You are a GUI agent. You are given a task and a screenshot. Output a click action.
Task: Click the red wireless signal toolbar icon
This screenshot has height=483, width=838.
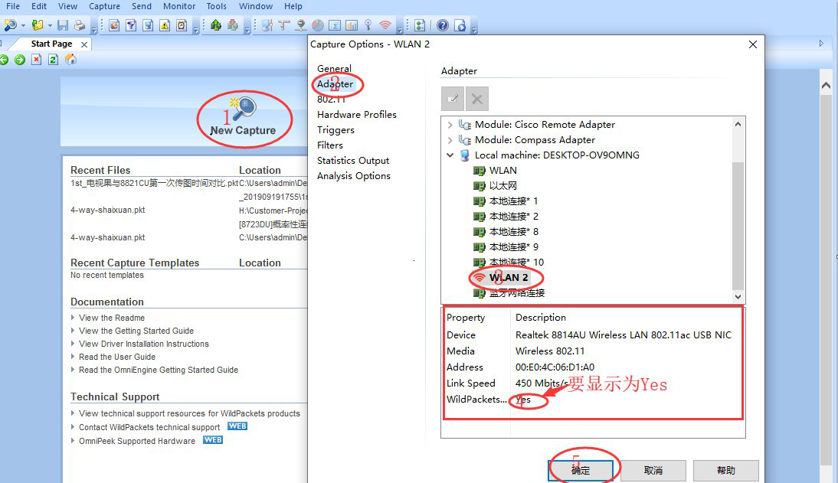385,25
